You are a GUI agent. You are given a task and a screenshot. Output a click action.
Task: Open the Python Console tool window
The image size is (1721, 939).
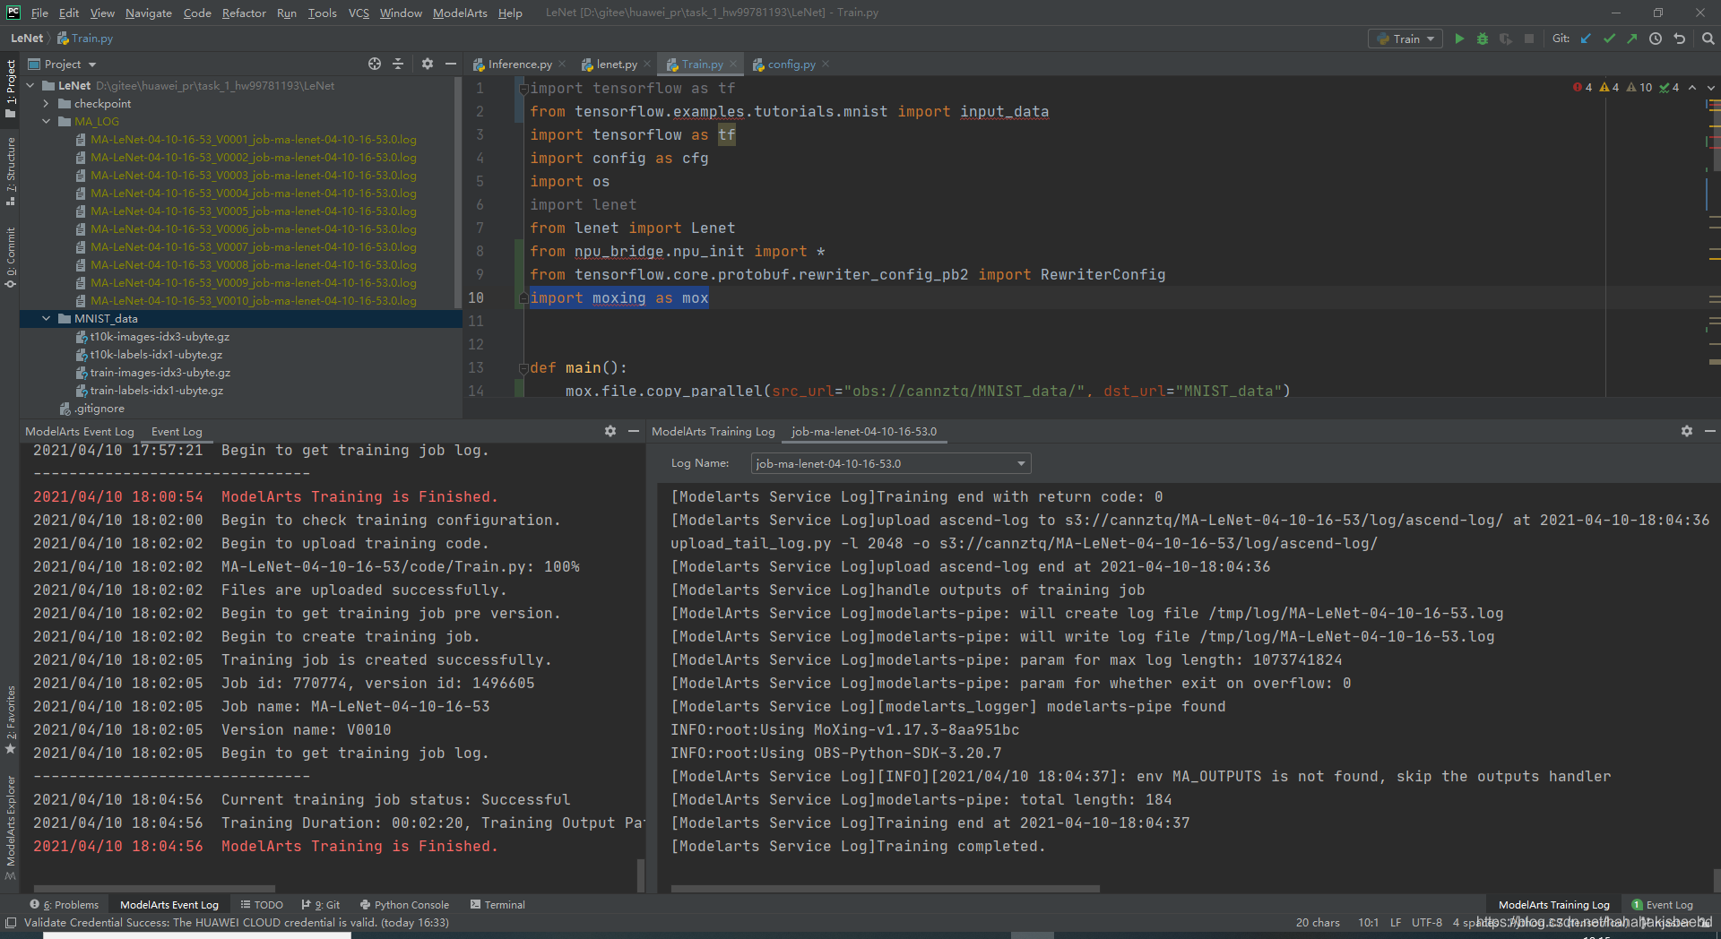[404, 905]
